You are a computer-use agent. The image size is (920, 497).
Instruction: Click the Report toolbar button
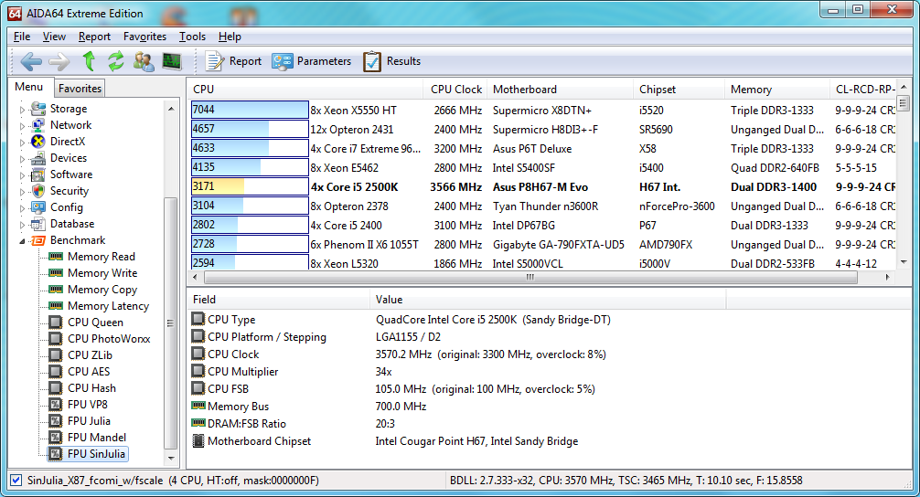[233, 61]
